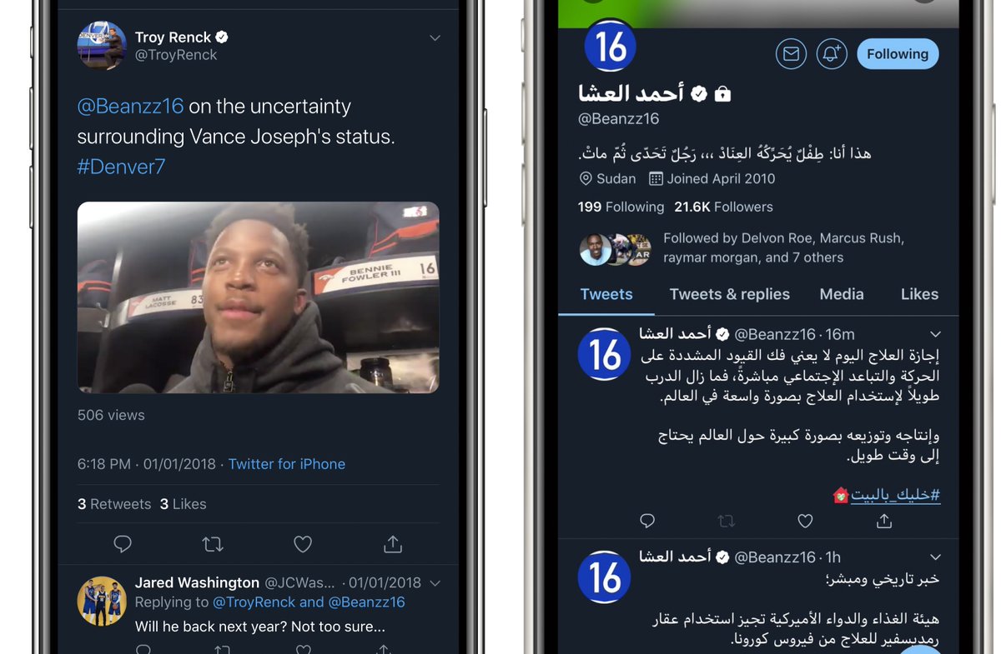Switch to the Media tab

pyautogui.click(x=842, y=294)
